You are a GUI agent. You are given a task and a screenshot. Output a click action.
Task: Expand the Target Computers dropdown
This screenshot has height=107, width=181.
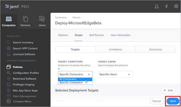click(75, 74)
